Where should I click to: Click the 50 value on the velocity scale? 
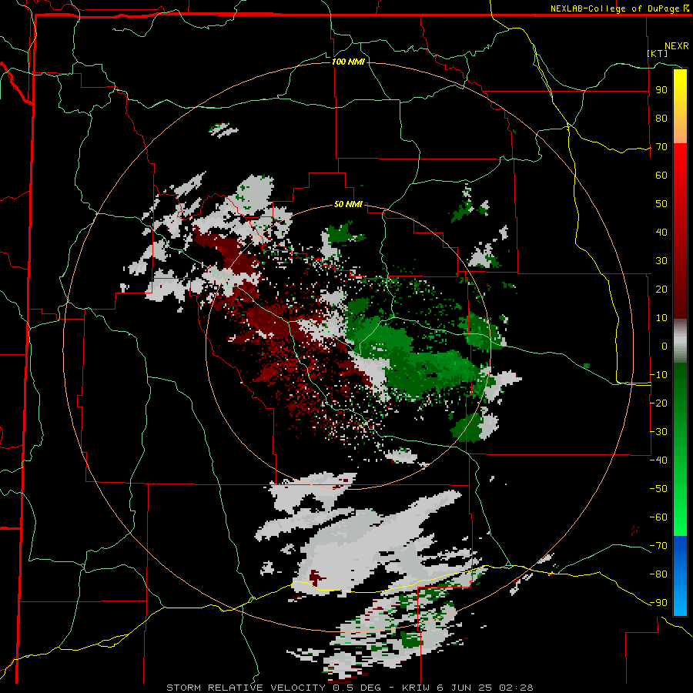pos(661,204)
